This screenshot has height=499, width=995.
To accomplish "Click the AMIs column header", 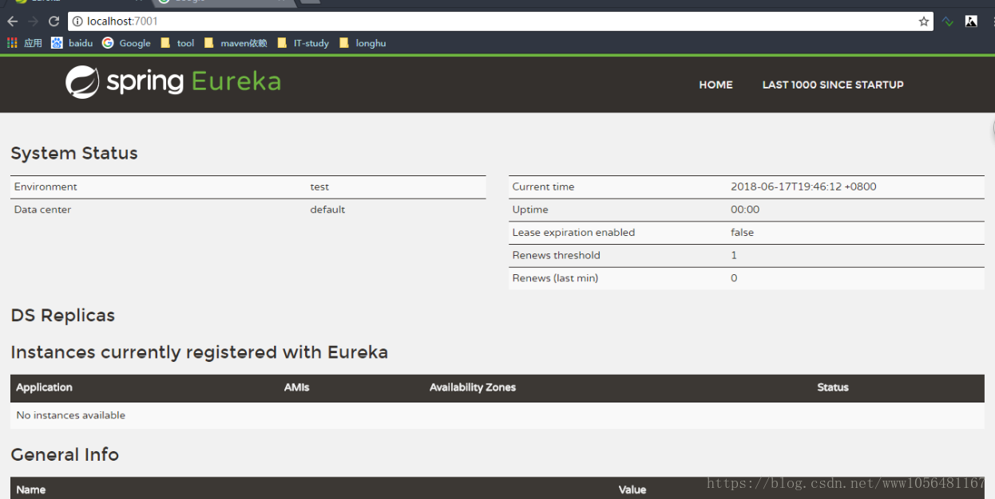I will 296,387.
